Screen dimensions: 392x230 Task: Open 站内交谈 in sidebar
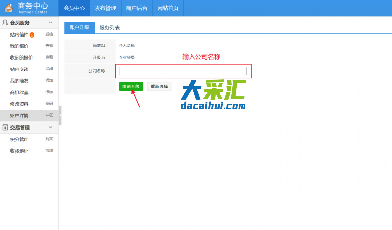(19, 69)
